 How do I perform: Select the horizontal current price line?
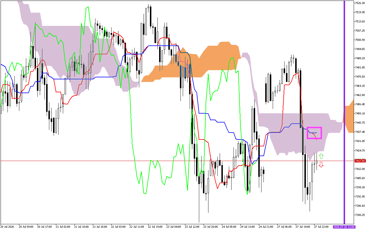tap(177, 161)
